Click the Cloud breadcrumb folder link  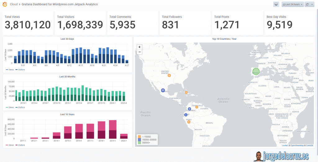[x=14, y=4]
